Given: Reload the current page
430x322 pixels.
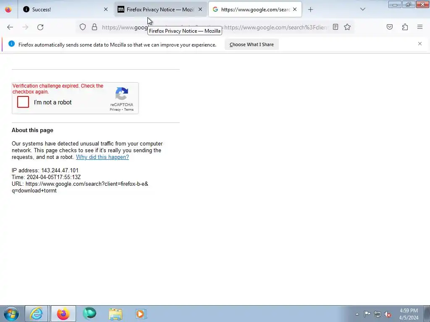Looking at the screenshot, I should (x=40, y=27).
